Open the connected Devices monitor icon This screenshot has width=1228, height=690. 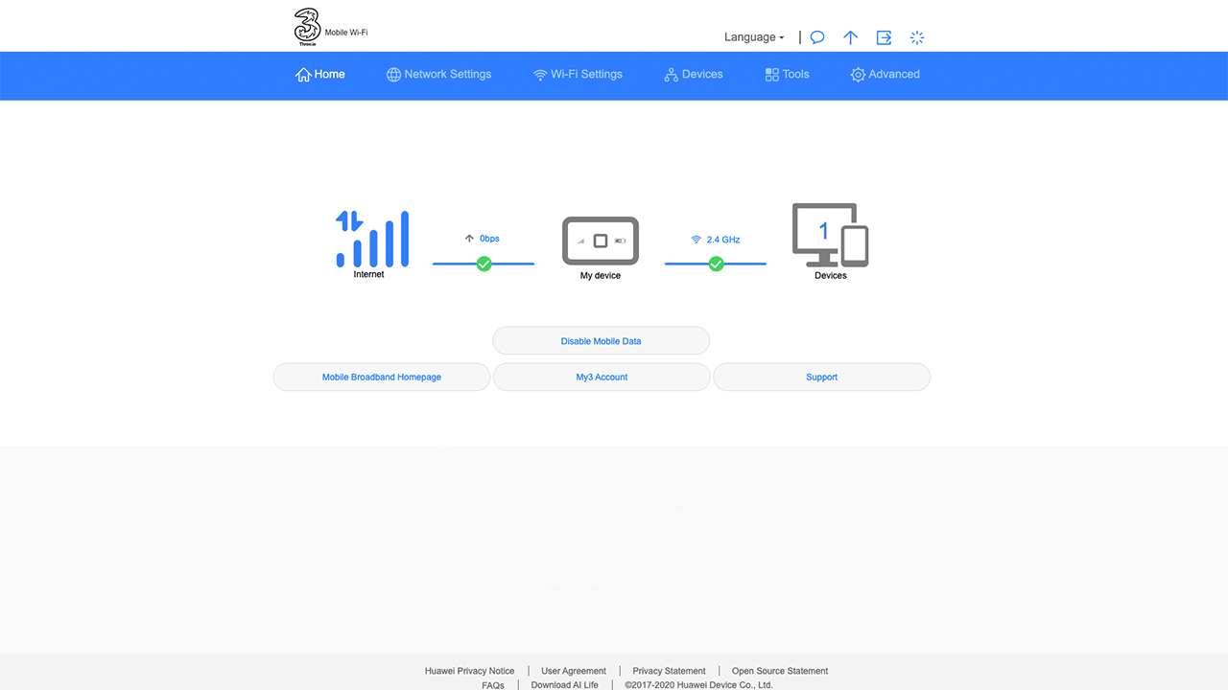pyautogui.click(x=830, y=235)
